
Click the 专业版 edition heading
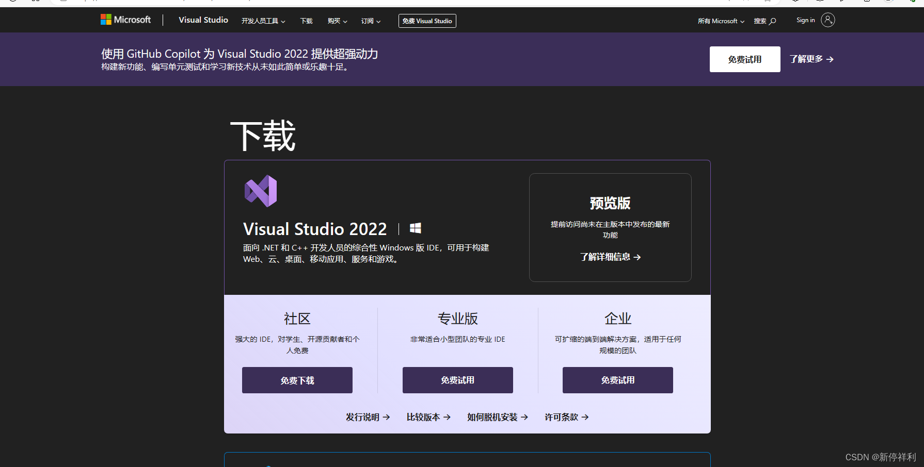458,319
